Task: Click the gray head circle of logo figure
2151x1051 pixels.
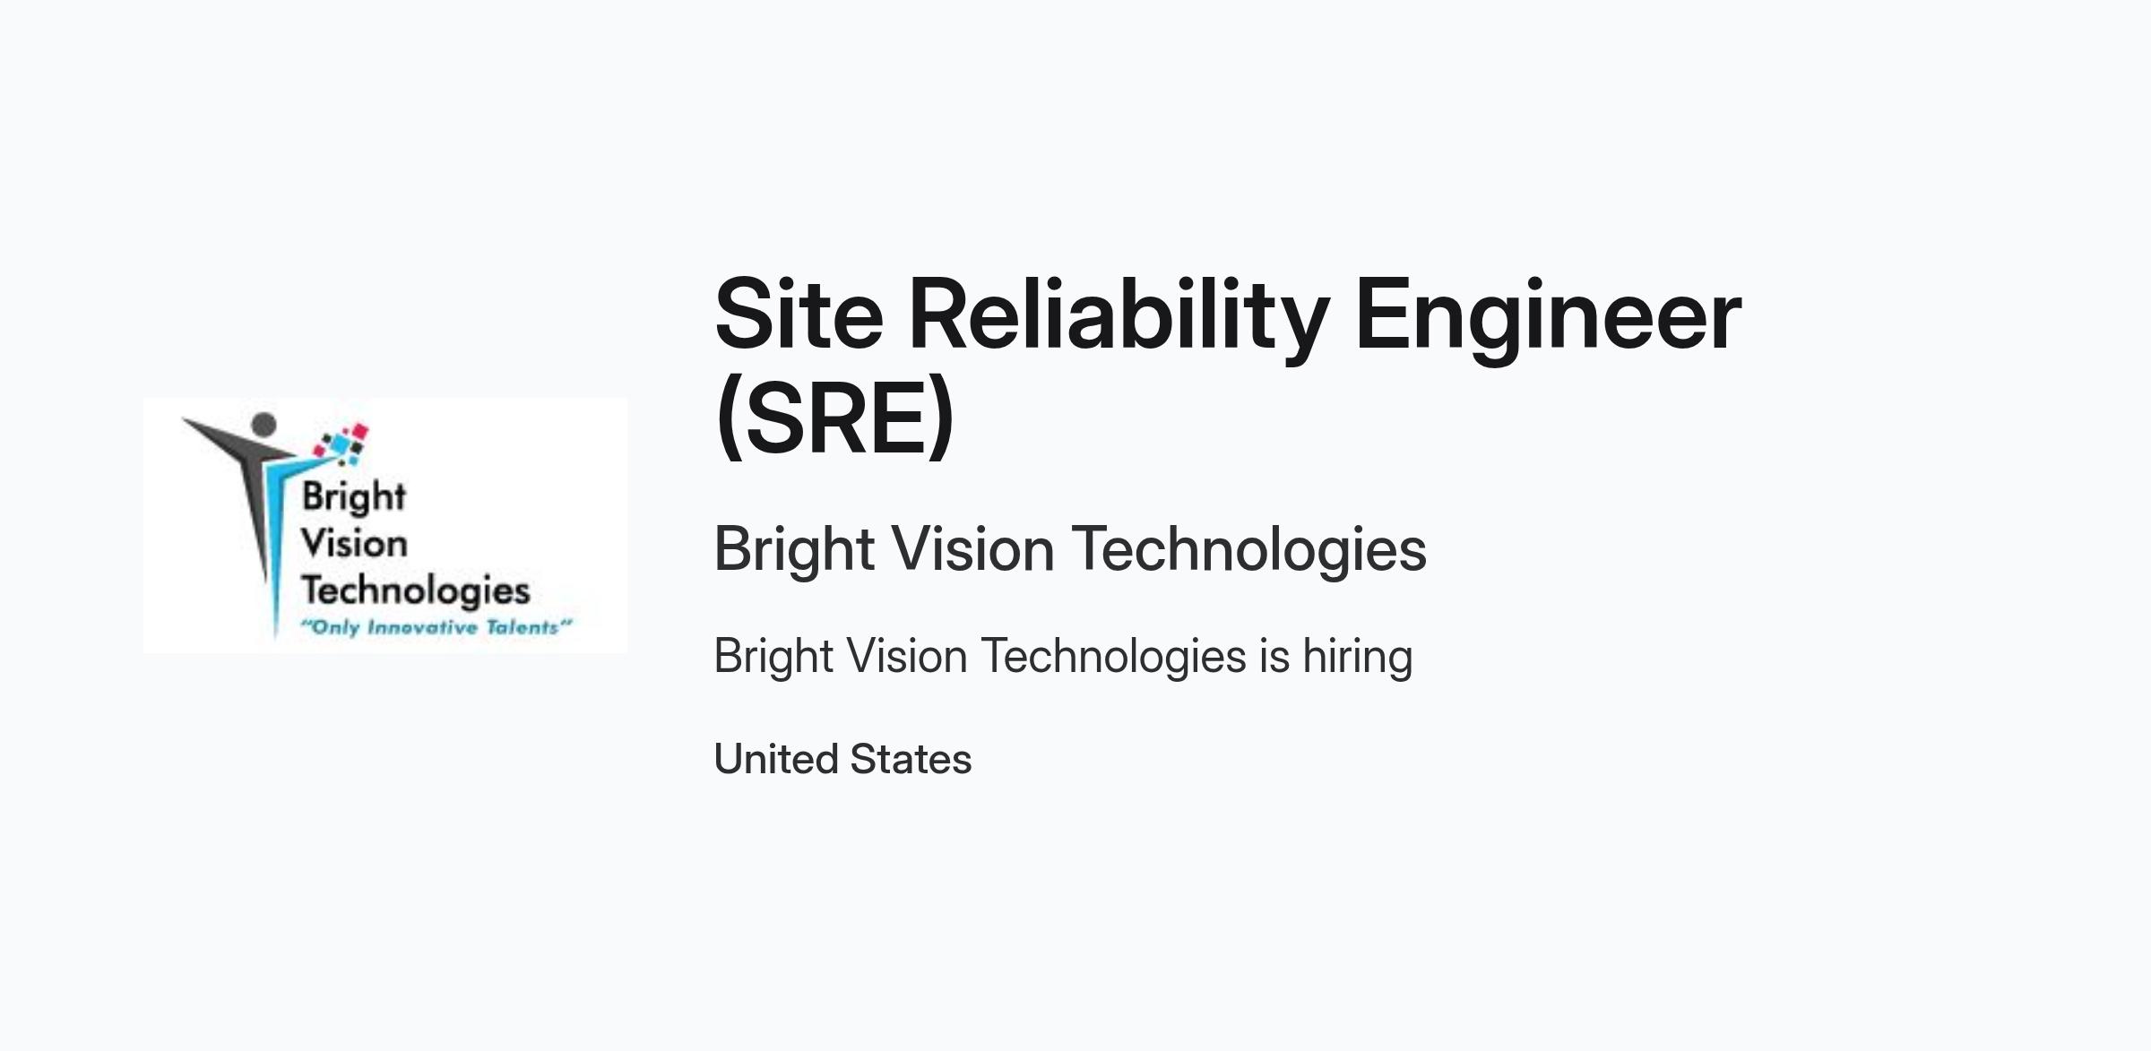Action: [263, 425]
